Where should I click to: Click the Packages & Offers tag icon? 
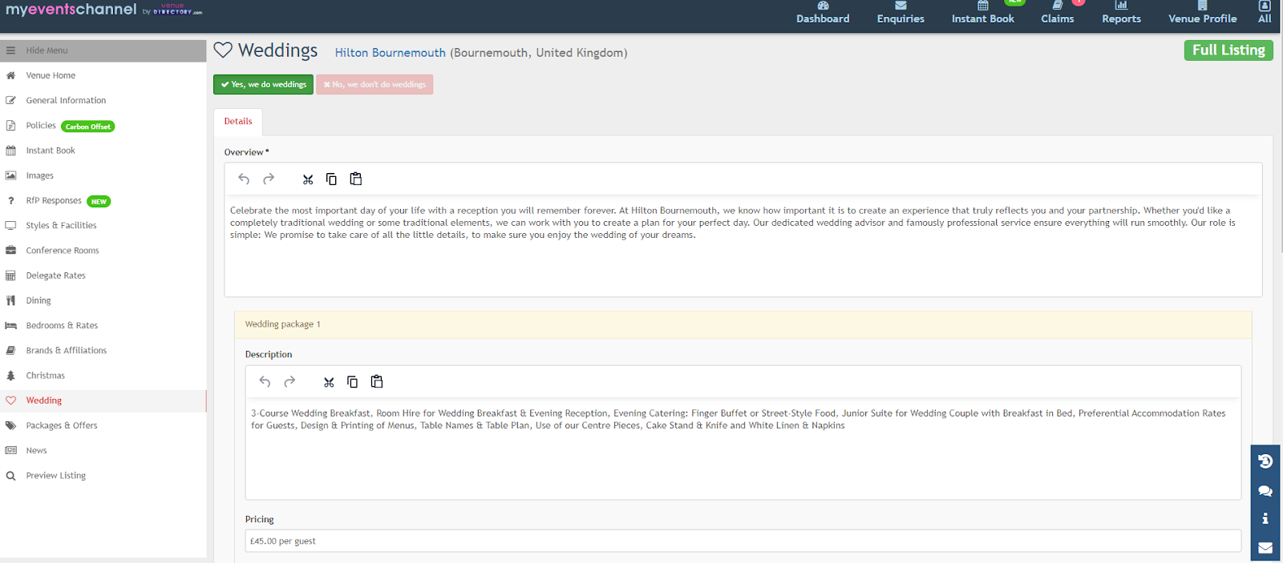tap(10, 425)
